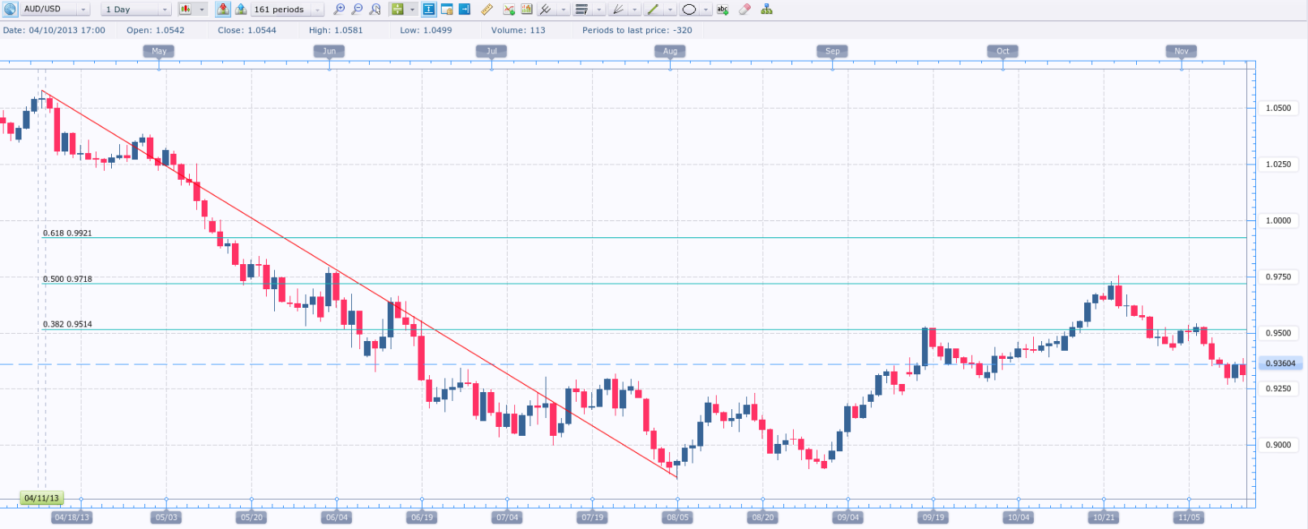This screenshot has height=529, width=1308.
Task: Select the ellipse drawing tool
Action: click(x=688, y=9)
